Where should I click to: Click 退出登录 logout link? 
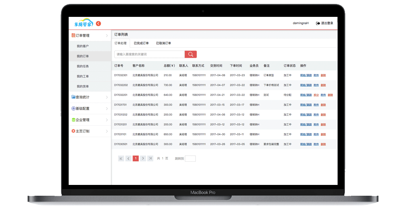point(327,23)
